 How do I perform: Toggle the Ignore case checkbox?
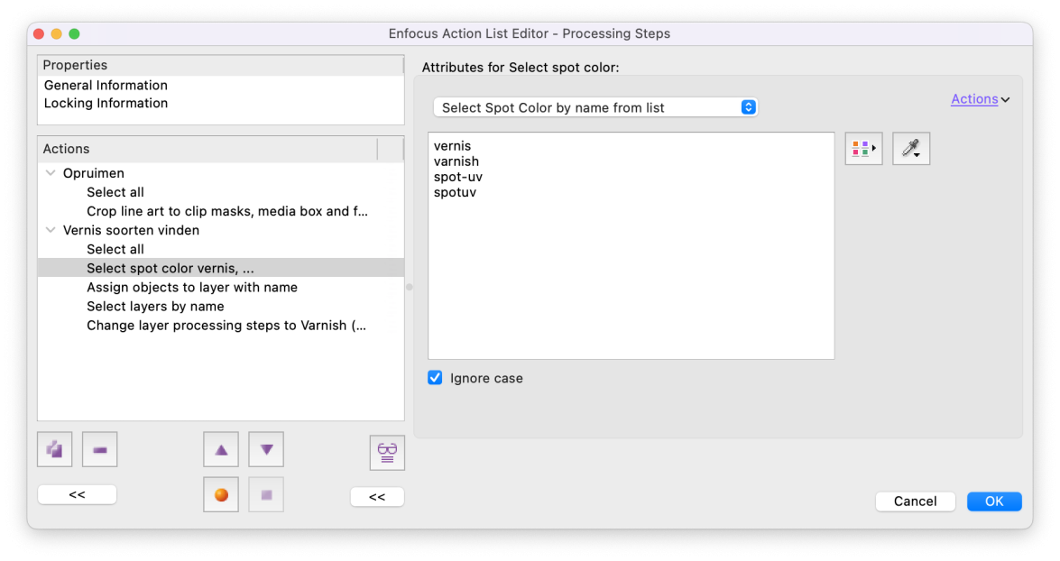click(435, 378)
